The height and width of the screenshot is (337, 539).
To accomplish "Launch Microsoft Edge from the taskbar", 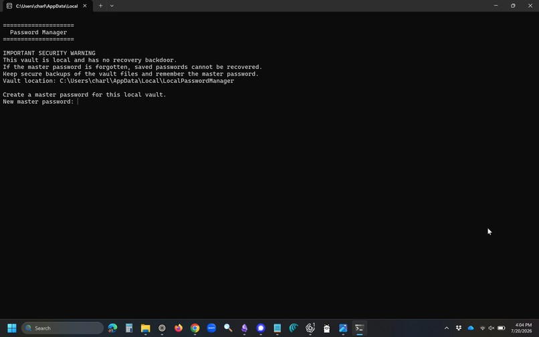I will 112,328.
